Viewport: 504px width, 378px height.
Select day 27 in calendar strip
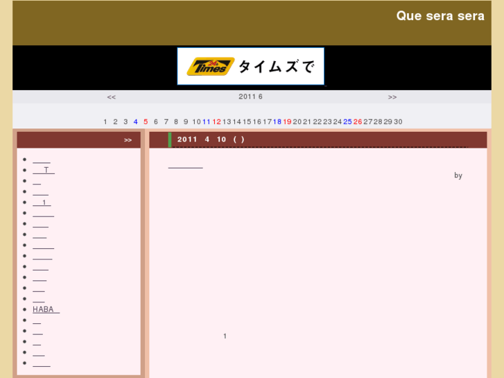[x=367, y=122]
